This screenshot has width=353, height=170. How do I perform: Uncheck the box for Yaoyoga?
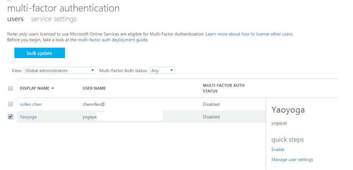[x=10, y=117]
